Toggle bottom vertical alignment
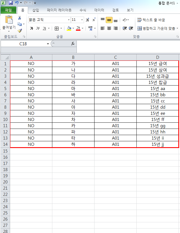Viewport: 180px width, 233px height. (x=116, y=20)
